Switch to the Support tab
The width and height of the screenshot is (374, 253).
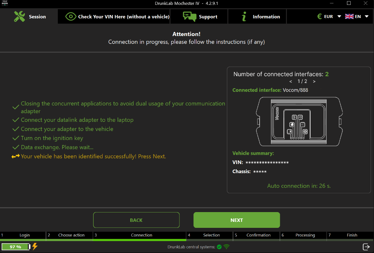click(199, 17)
